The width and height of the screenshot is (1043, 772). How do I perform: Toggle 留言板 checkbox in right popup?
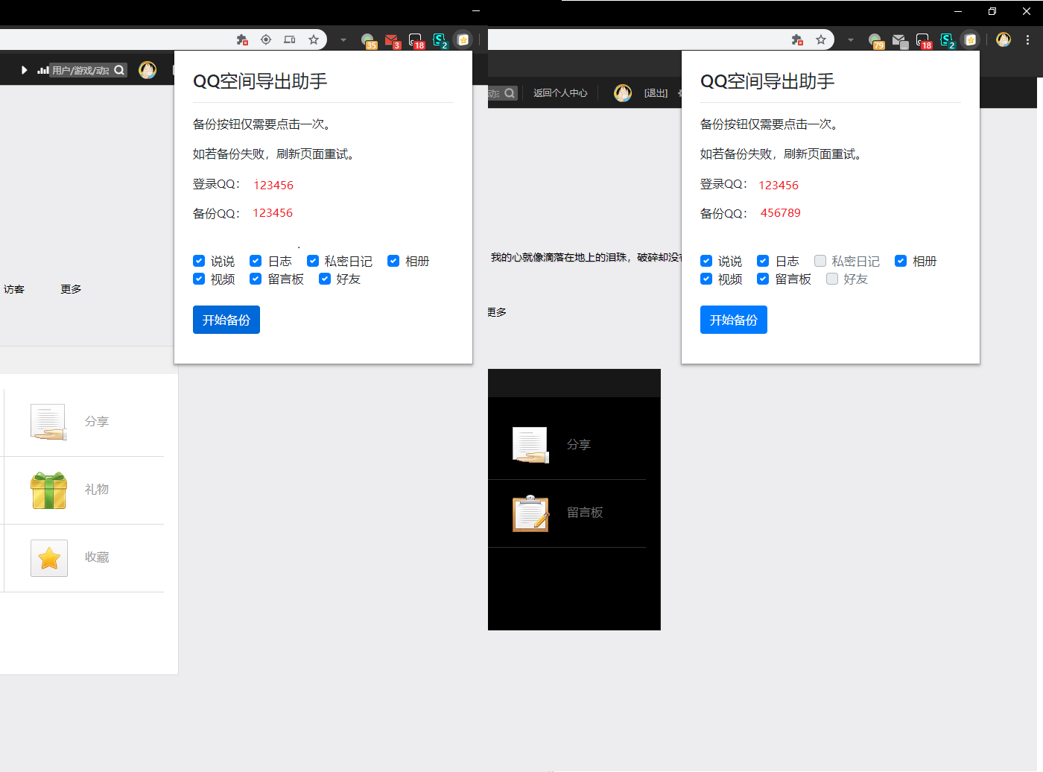point(763,279)
